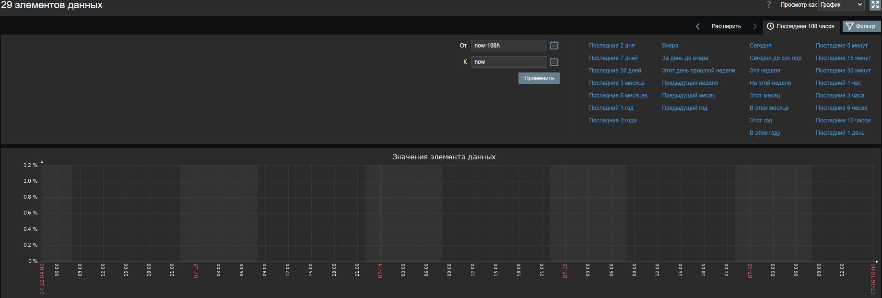882x298 pixels.
Task: Go to previous time period arrow
Action: point(698,26)
